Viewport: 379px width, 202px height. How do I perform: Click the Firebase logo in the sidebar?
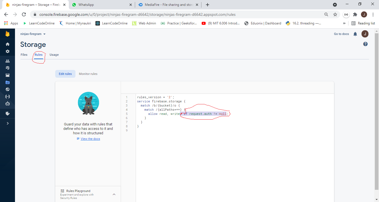point(7,34)
